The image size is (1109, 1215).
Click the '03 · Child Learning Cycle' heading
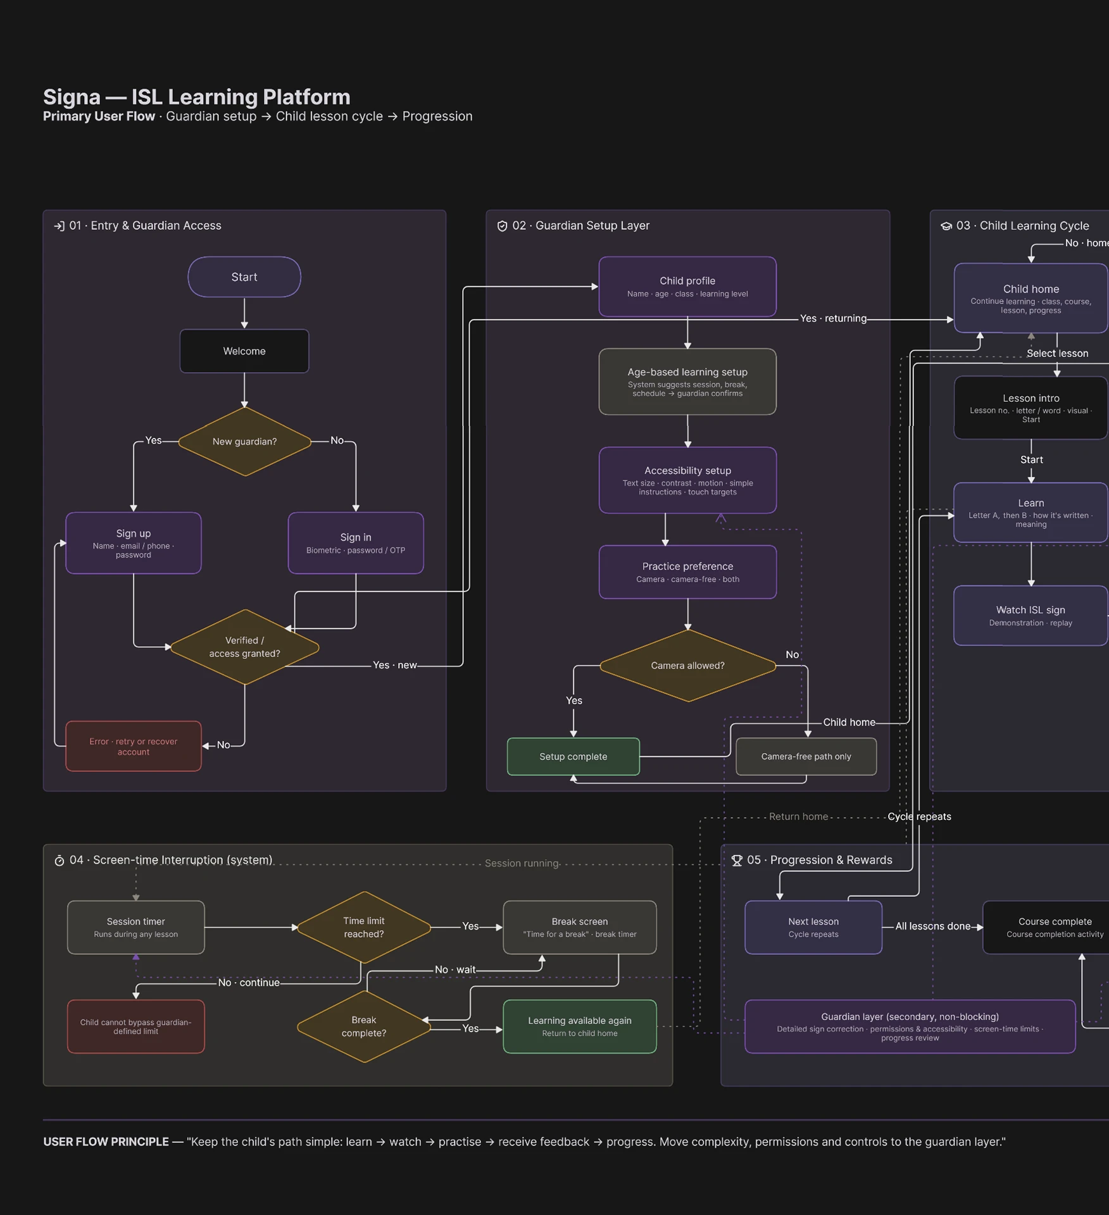tap(1023, 226)
